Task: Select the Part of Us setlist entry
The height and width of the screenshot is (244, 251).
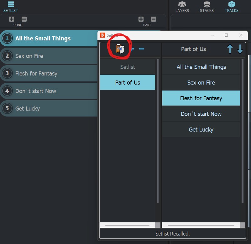Action: (128, 82)
